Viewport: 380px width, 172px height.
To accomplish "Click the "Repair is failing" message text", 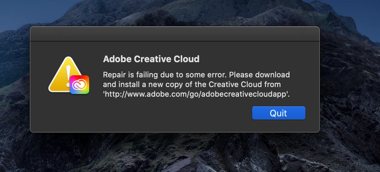I will tap(131, 75).
